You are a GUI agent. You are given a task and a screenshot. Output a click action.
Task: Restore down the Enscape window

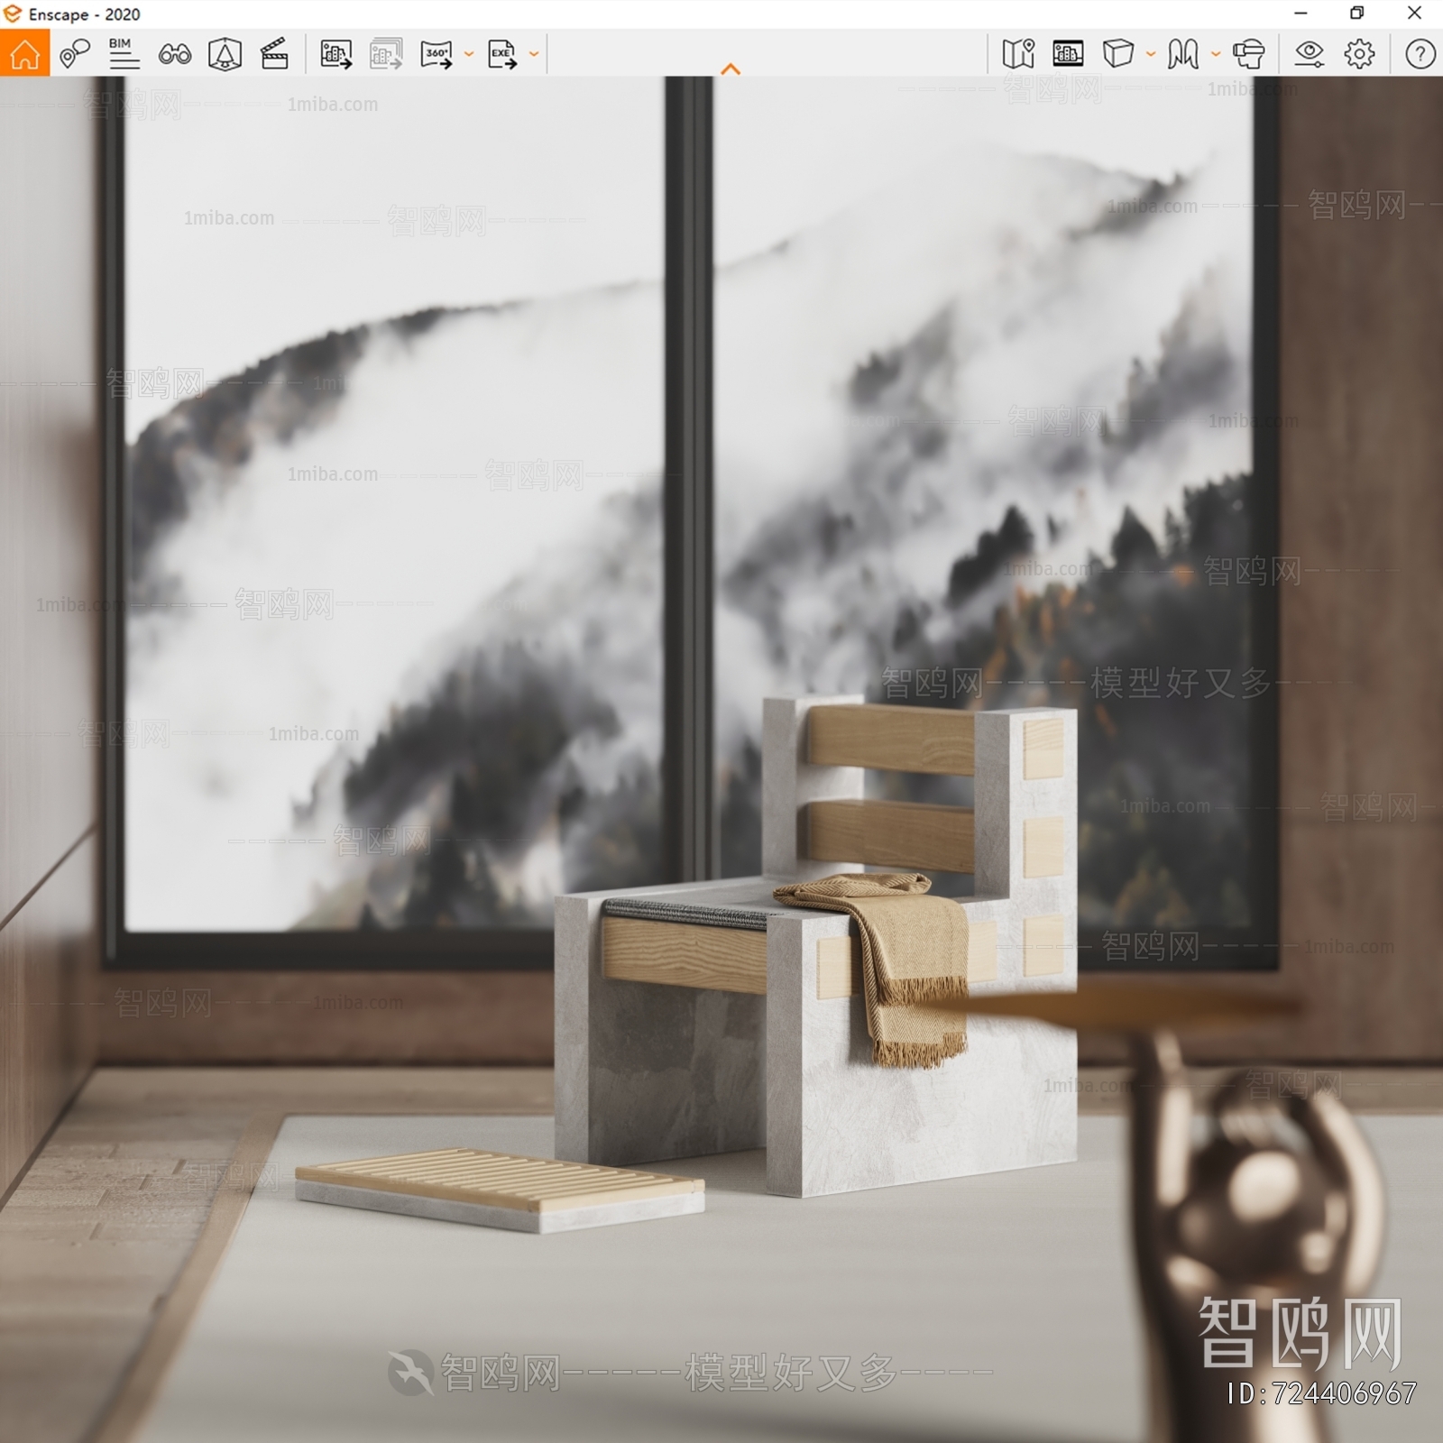pyautogui.click(x=1357, y=14)
